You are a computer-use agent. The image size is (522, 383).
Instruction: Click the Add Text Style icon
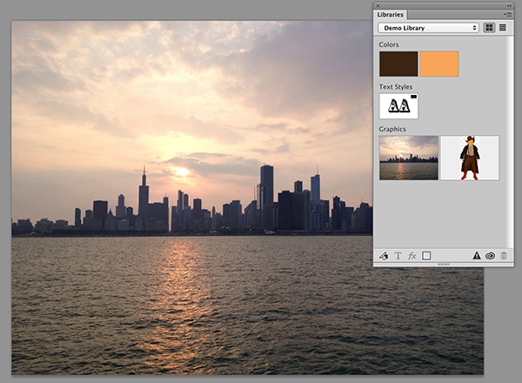coord(398,256)
